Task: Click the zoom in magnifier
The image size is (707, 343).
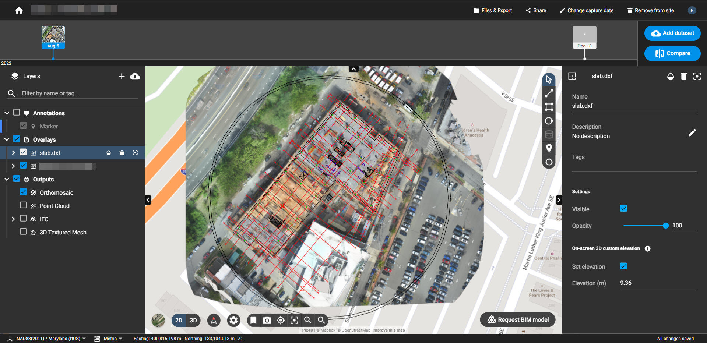Action: pyautogui.click(x=308, y=320)
